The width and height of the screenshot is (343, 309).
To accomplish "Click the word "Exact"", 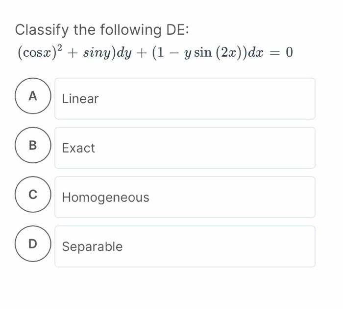I will [x=78, y=148].
